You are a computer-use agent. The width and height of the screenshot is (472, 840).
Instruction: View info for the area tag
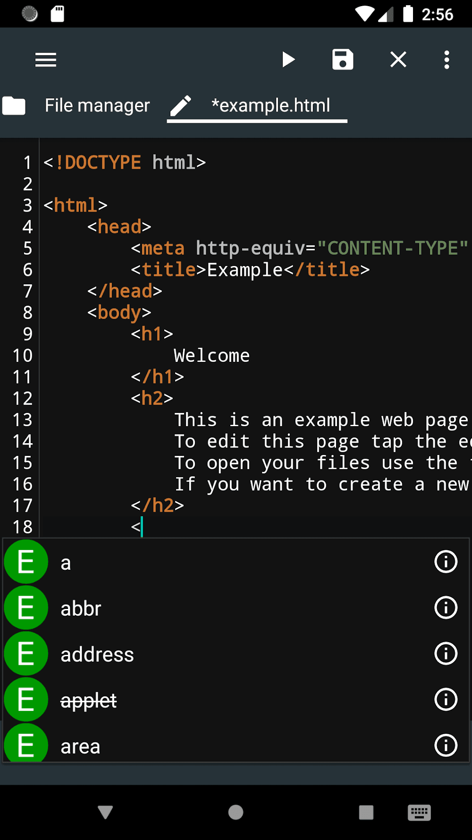point(446,746)
